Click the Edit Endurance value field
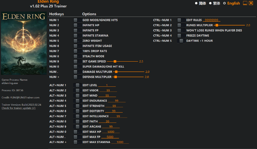 pyautogui.click(x=117, y=101)
